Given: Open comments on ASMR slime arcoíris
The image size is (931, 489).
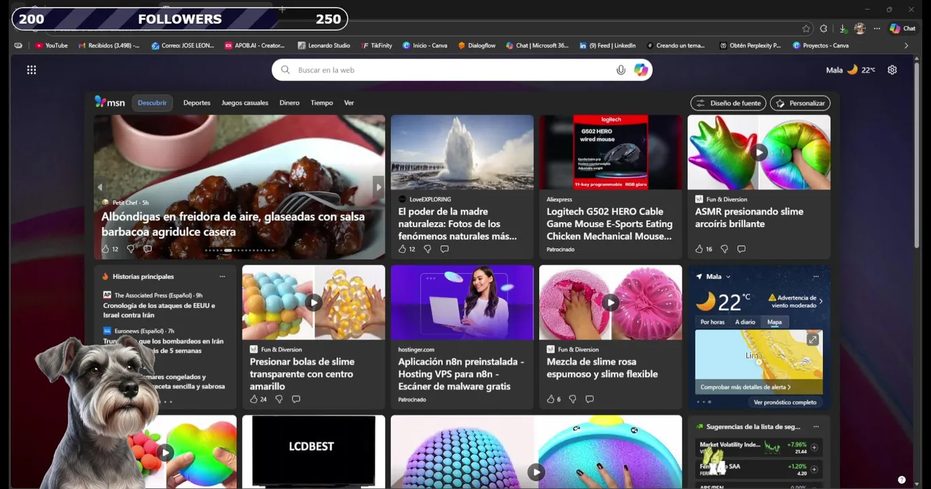Looking at the screenshot, I should pos(741,249).
